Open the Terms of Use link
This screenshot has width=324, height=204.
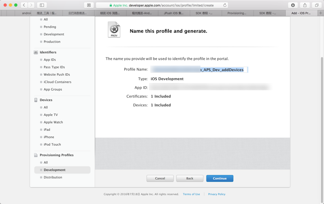pos(191,194)
